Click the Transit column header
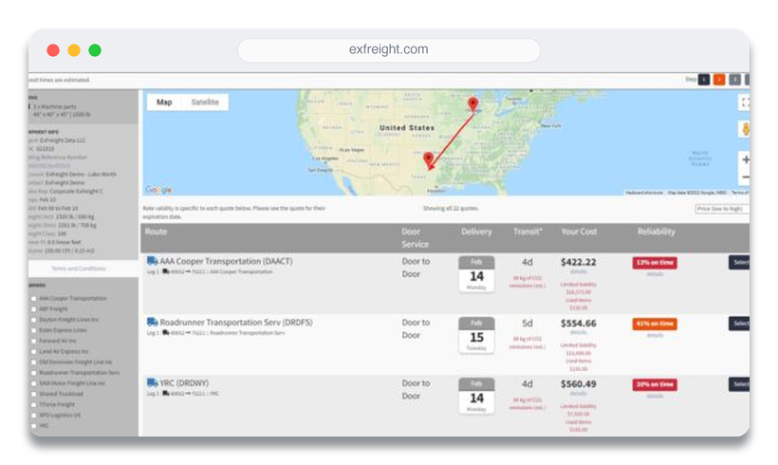Screen dimensions: 778x465 [528, 232]
